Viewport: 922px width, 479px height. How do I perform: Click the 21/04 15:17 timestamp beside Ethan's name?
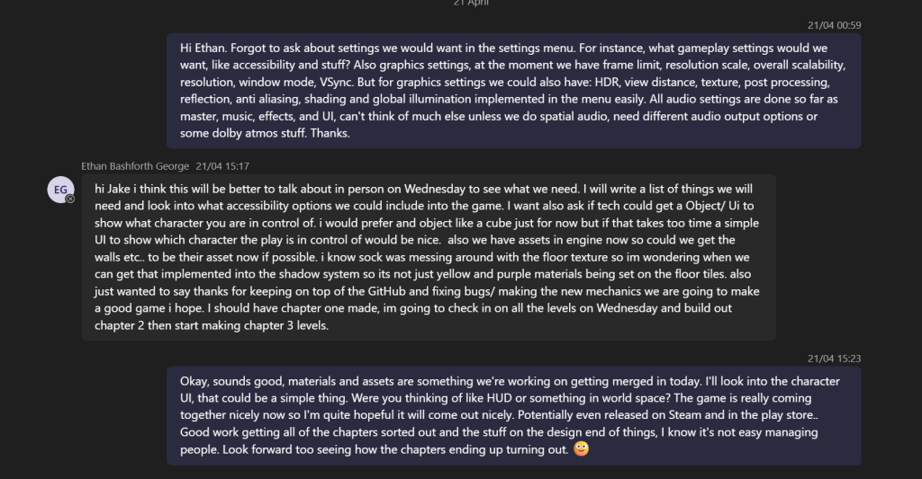pos(222,166)
